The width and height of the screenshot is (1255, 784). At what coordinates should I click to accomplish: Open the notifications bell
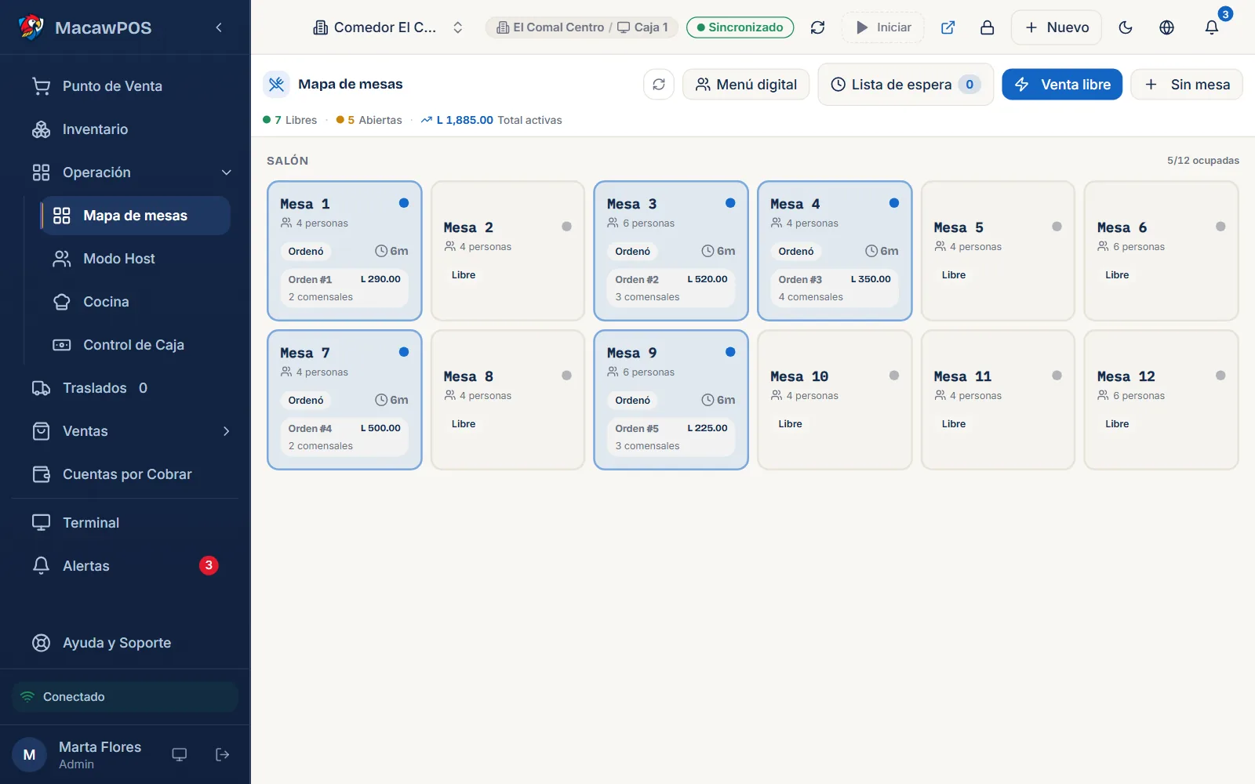pos(1212,27)
